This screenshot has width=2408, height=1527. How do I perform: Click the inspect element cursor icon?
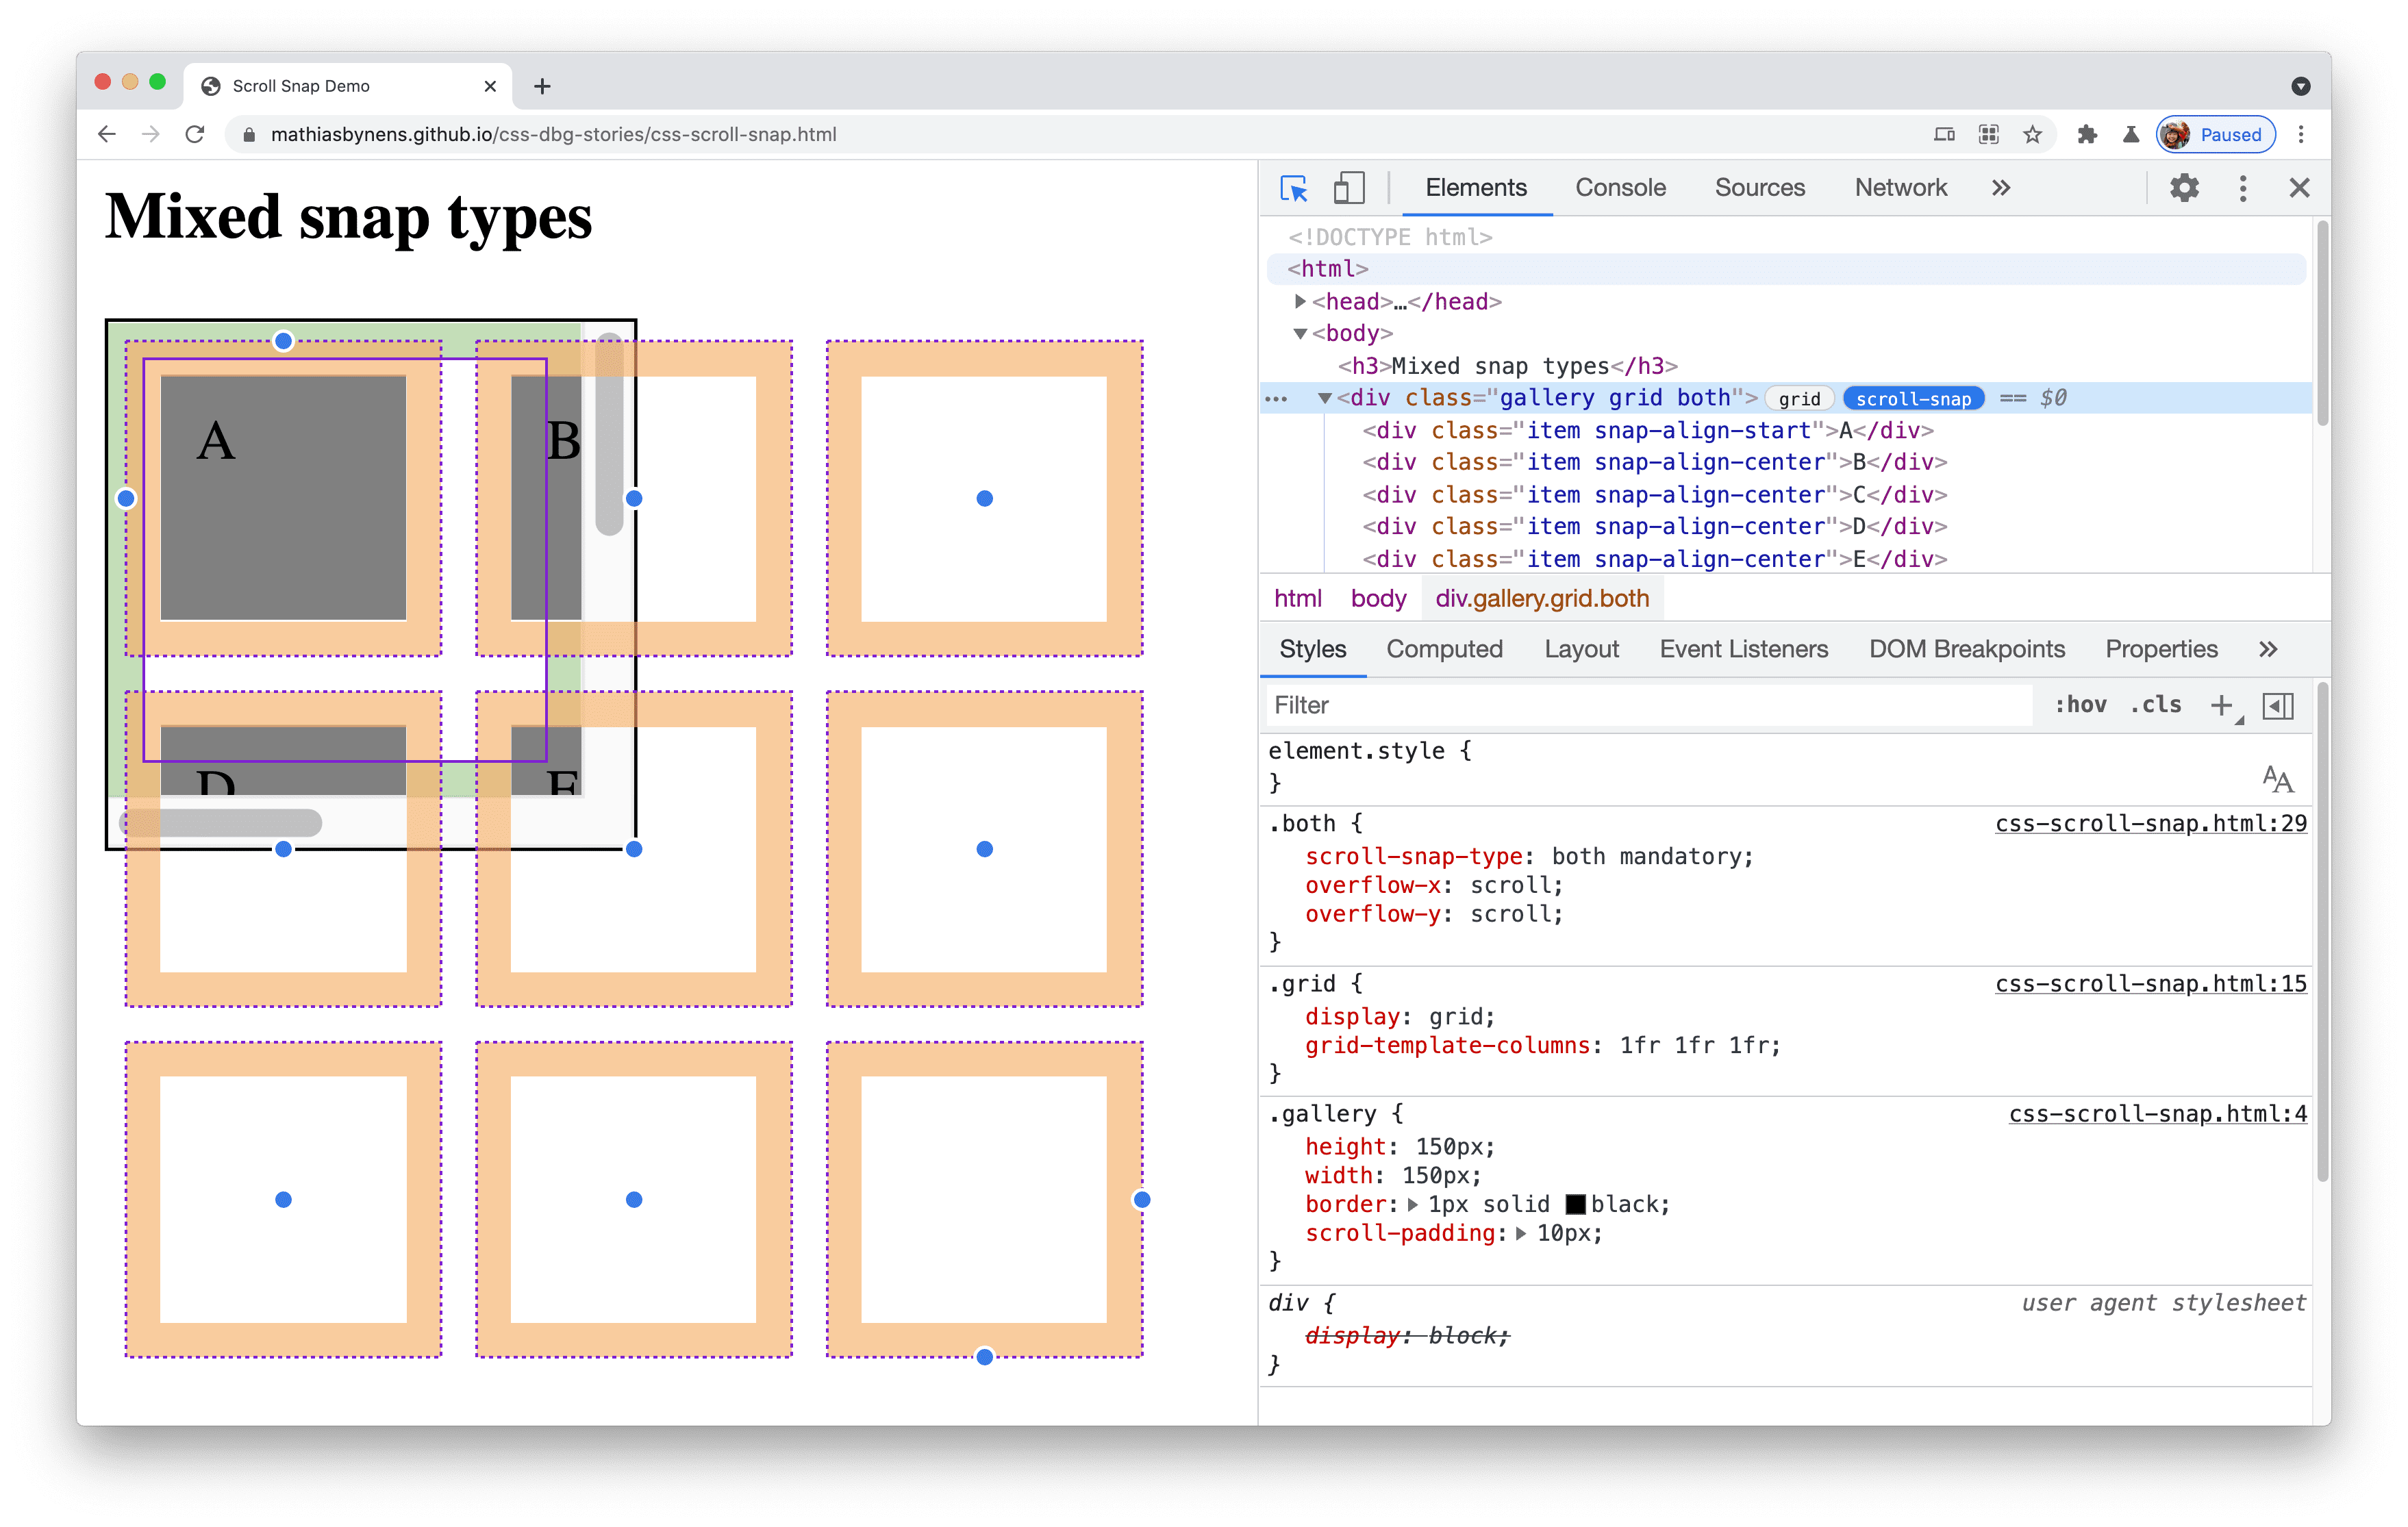pos(1294,188)
